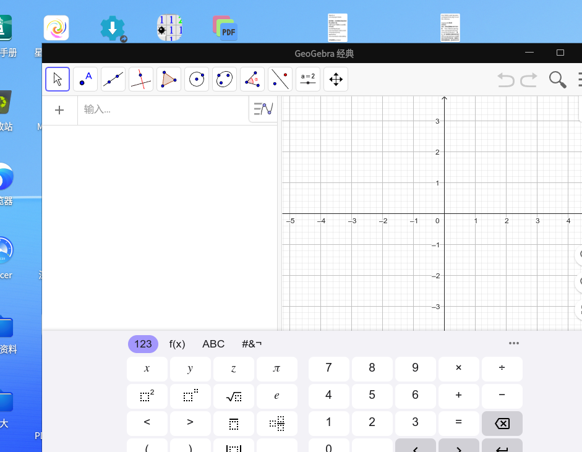Viewport: 582px width, 452px height.
Task: Pick the Slider a=2 tool
Action: (308, 79)
